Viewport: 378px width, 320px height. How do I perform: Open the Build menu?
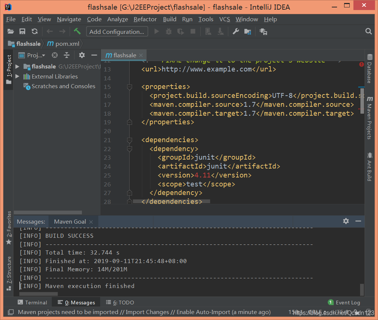[170, 19]
